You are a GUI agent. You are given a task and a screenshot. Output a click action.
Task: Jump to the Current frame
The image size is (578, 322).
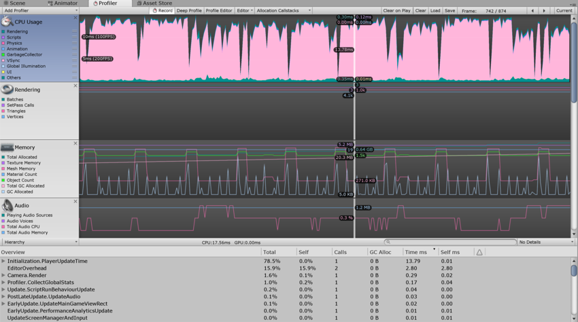pyautogui.click(x=564, y=11)
